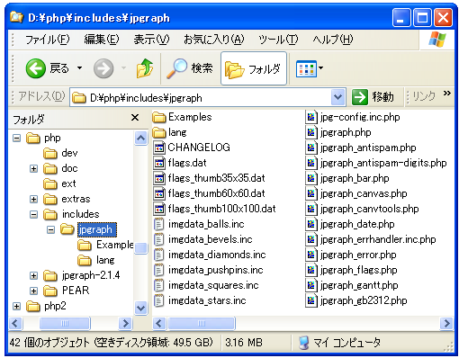Viewport: 459px width, 358px height.
Task: Expand the extras tree node
Action: click(34, 200)
